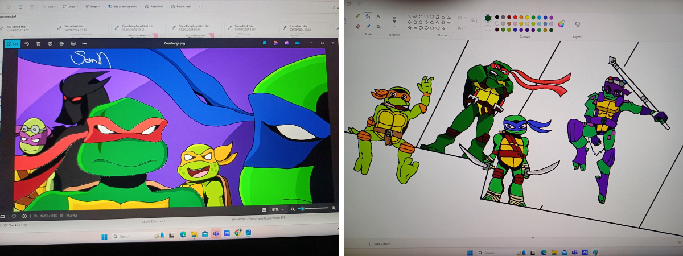Click the share icon in Photos viewer toolbar
Viewport: 683px width, 256px height.
coord(61,43)
